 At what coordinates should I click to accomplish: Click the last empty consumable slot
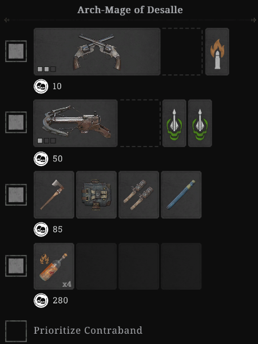coord(181,266)
